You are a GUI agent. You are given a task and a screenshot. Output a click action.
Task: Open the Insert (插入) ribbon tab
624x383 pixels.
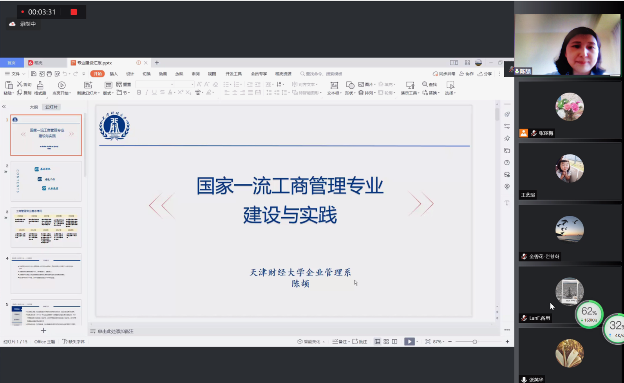coord(114,74)
